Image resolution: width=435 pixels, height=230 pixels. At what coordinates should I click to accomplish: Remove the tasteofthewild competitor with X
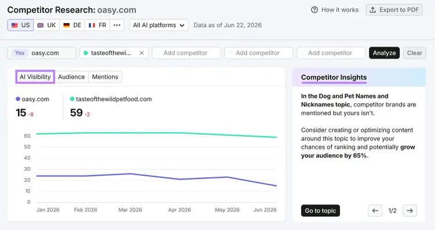tap(142, 53)
